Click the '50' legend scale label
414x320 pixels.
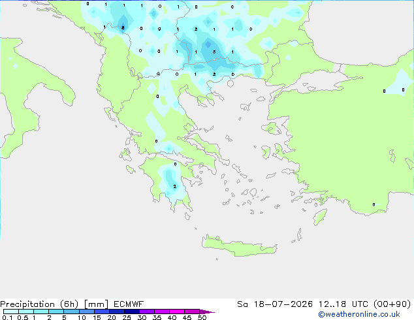pyautogui.click(x=202, y=317)
